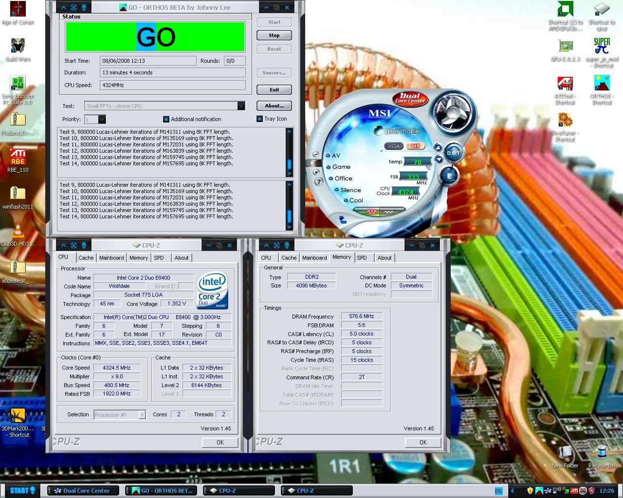Click OK in the right CPU-Z memory window
This screenshot has height=498, width=623.
[x=423, y=443]
